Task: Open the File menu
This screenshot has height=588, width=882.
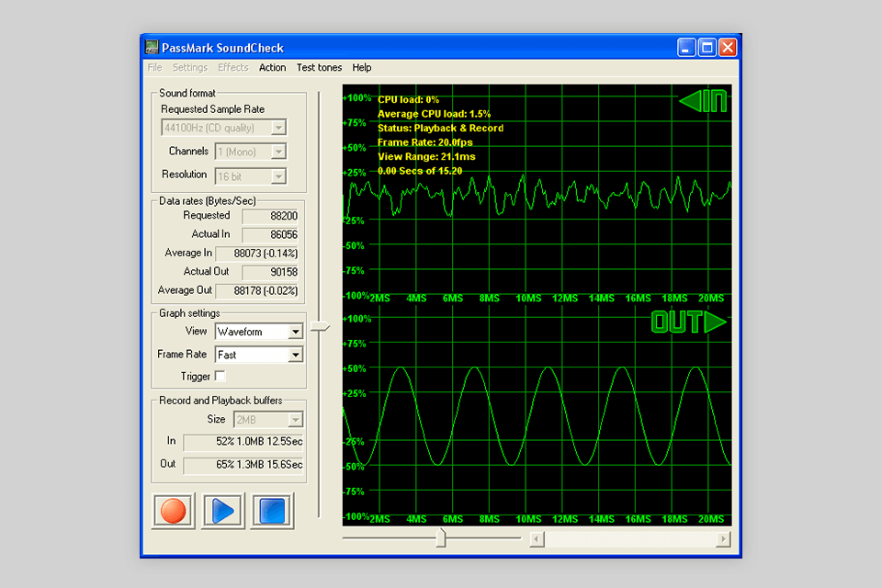Action: 154,67
